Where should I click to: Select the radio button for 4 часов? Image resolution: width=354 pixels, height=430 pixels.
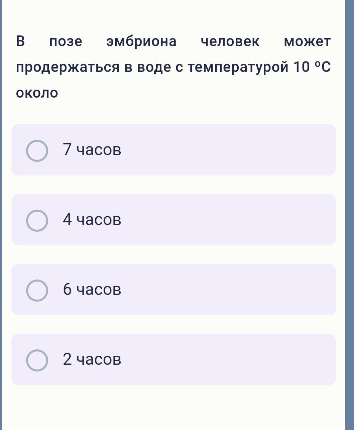(37, 221)
